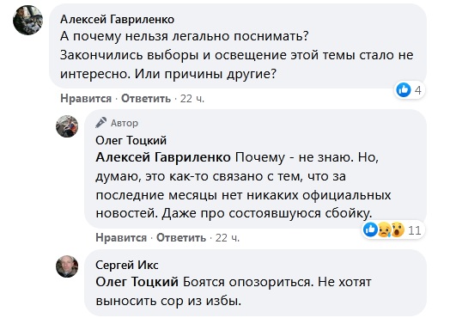The height and width of the screenshot is (318, 450).
Task: Click the crying face reaction icon
Action: click(x=384, y=229)
